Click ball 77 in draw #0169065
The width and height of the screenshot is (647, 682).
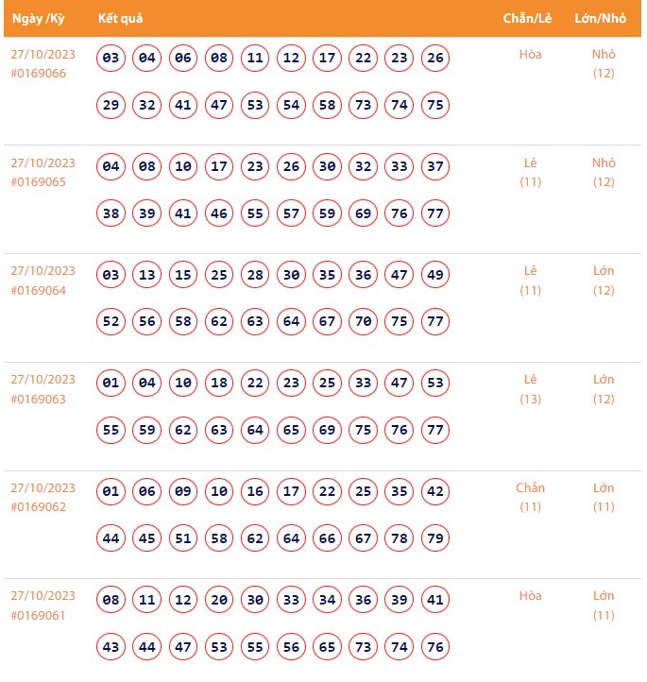point(435,213)
